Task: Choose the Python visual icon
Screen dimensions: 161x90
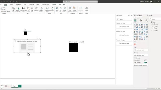Action: [135, 37]
